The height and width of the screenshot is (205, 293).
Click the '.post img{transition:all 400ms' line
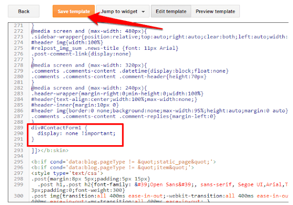tap(159, 196)
